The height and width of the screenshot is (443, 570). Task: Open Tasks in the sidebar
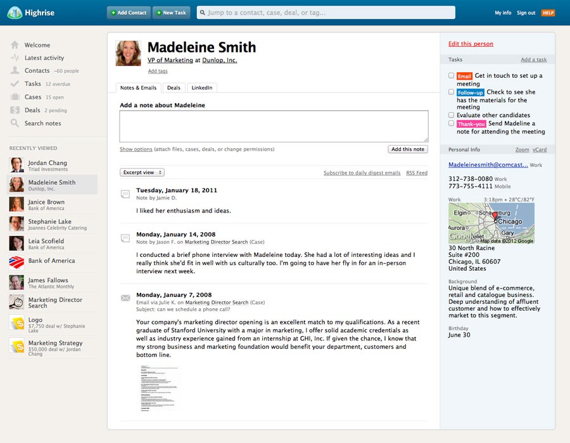click(x=33, y=84)
